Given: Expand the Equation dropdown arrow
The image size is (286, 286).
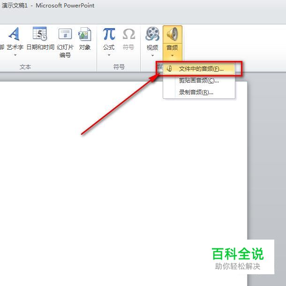Looking at the screenshot, I should 109,55.
